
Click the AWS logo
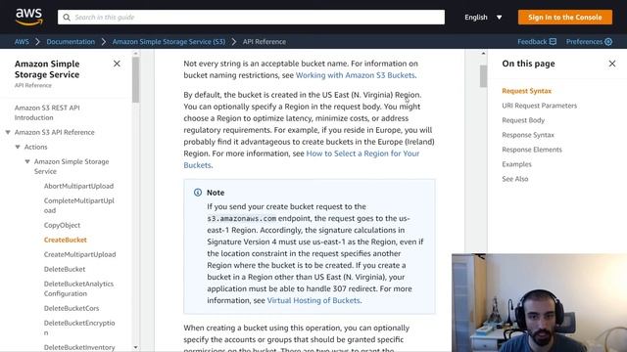(28, 18)
